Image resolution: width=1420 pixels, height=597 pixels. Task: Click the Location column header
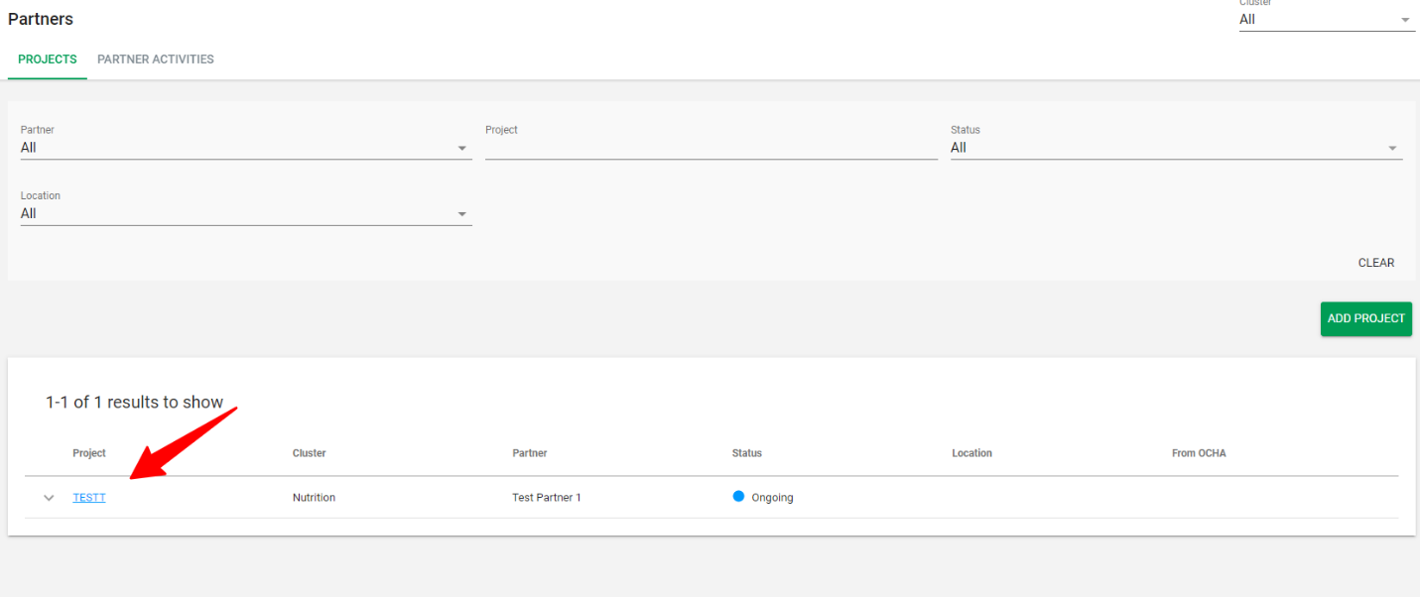click(971, 453)
